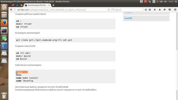The image size is (178, 100).
Task: Launch Firefox from the dock
Action: coord(4,23)
